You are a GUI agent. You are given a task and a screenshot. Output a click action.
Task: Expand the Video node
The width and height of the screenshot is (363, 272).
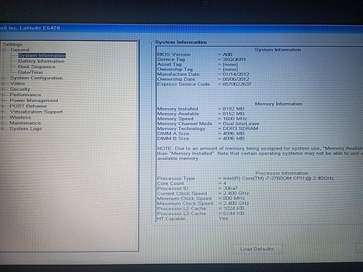click(3, 84)
